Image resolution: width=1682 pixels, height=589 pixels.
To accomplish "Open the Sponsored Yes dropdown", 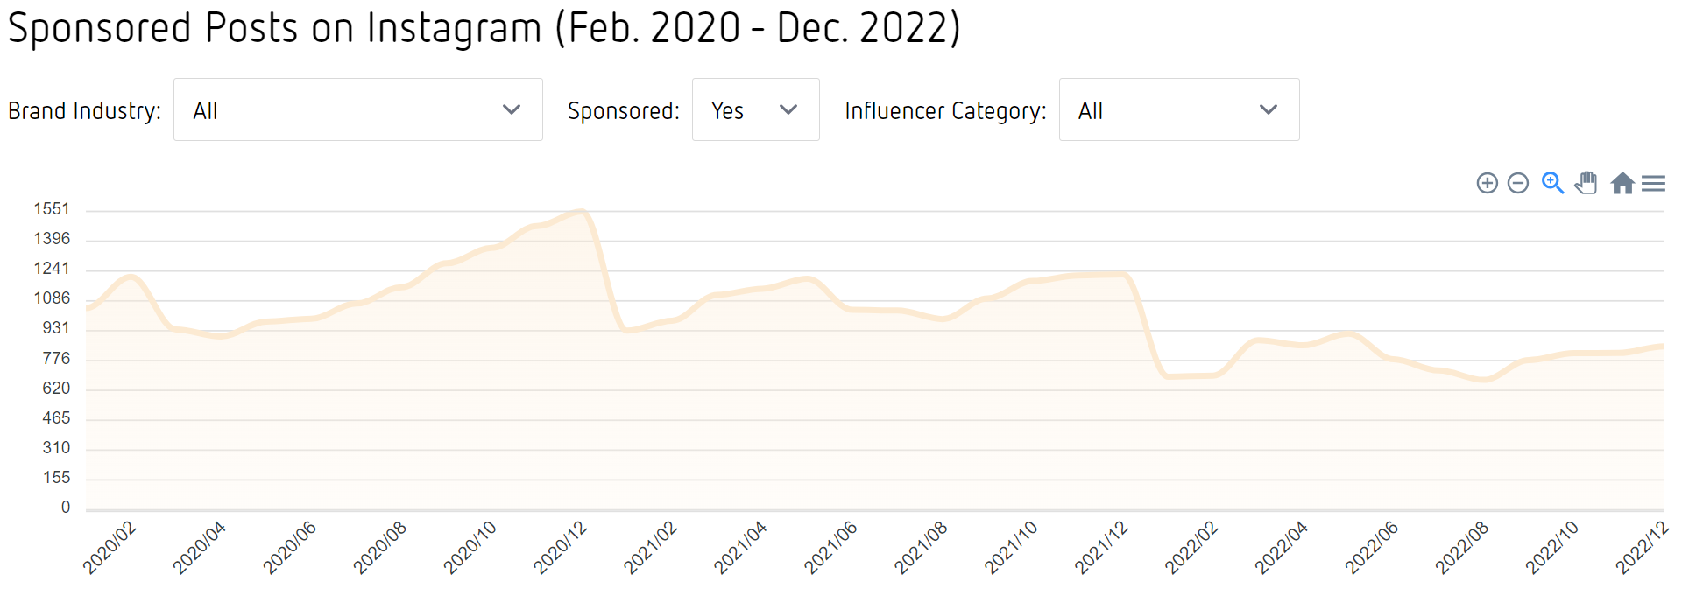I will click(x=755, y=110).
